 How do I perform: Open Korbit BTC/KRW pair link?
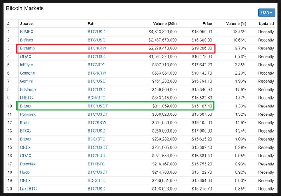click(x=97, y=122)
